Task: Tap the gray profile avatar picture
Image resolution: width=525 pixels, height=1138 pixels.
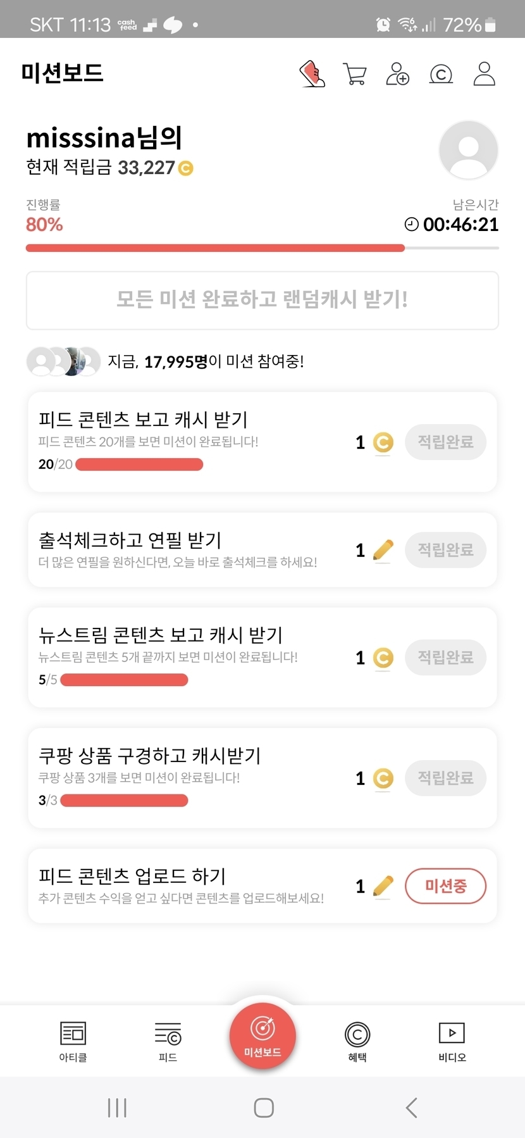Action: [468, 150]
